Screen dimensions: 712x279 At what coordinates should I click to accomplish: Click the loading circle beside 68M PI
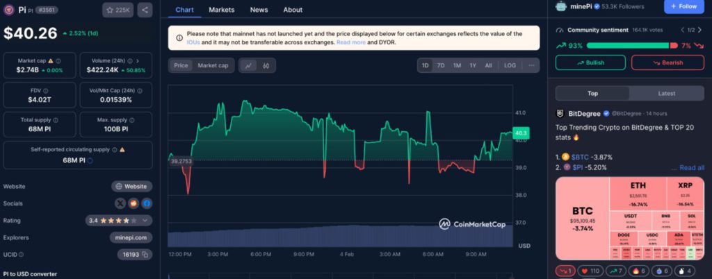(x=90, y=160)
